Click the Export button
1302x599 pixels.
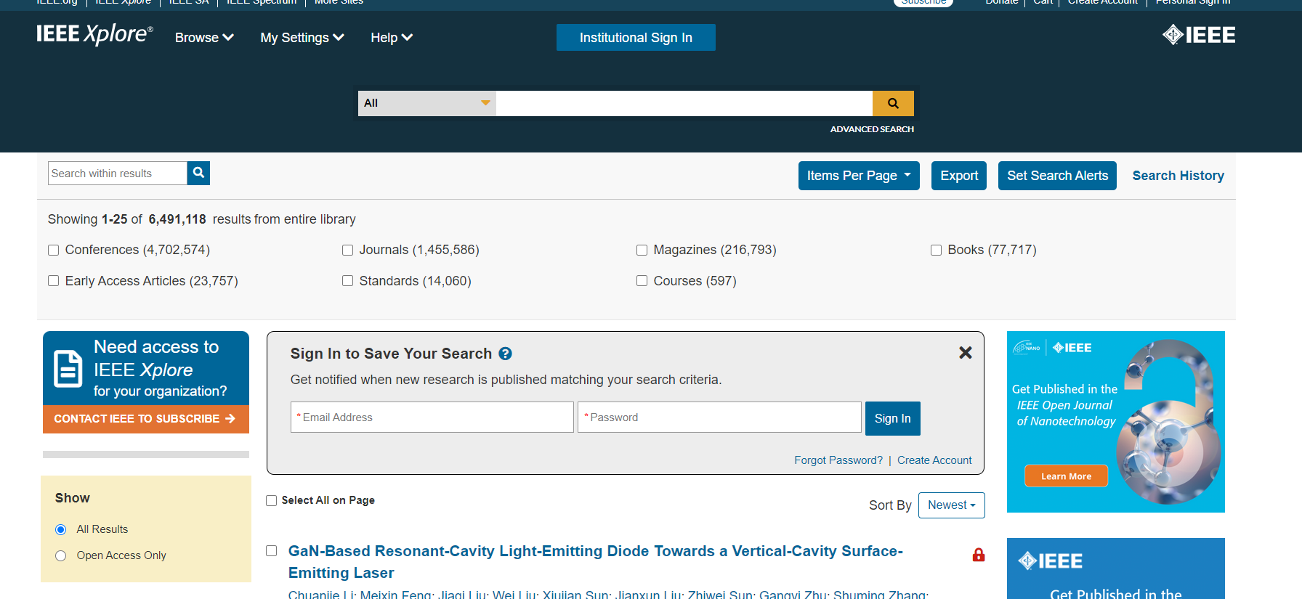959,176
